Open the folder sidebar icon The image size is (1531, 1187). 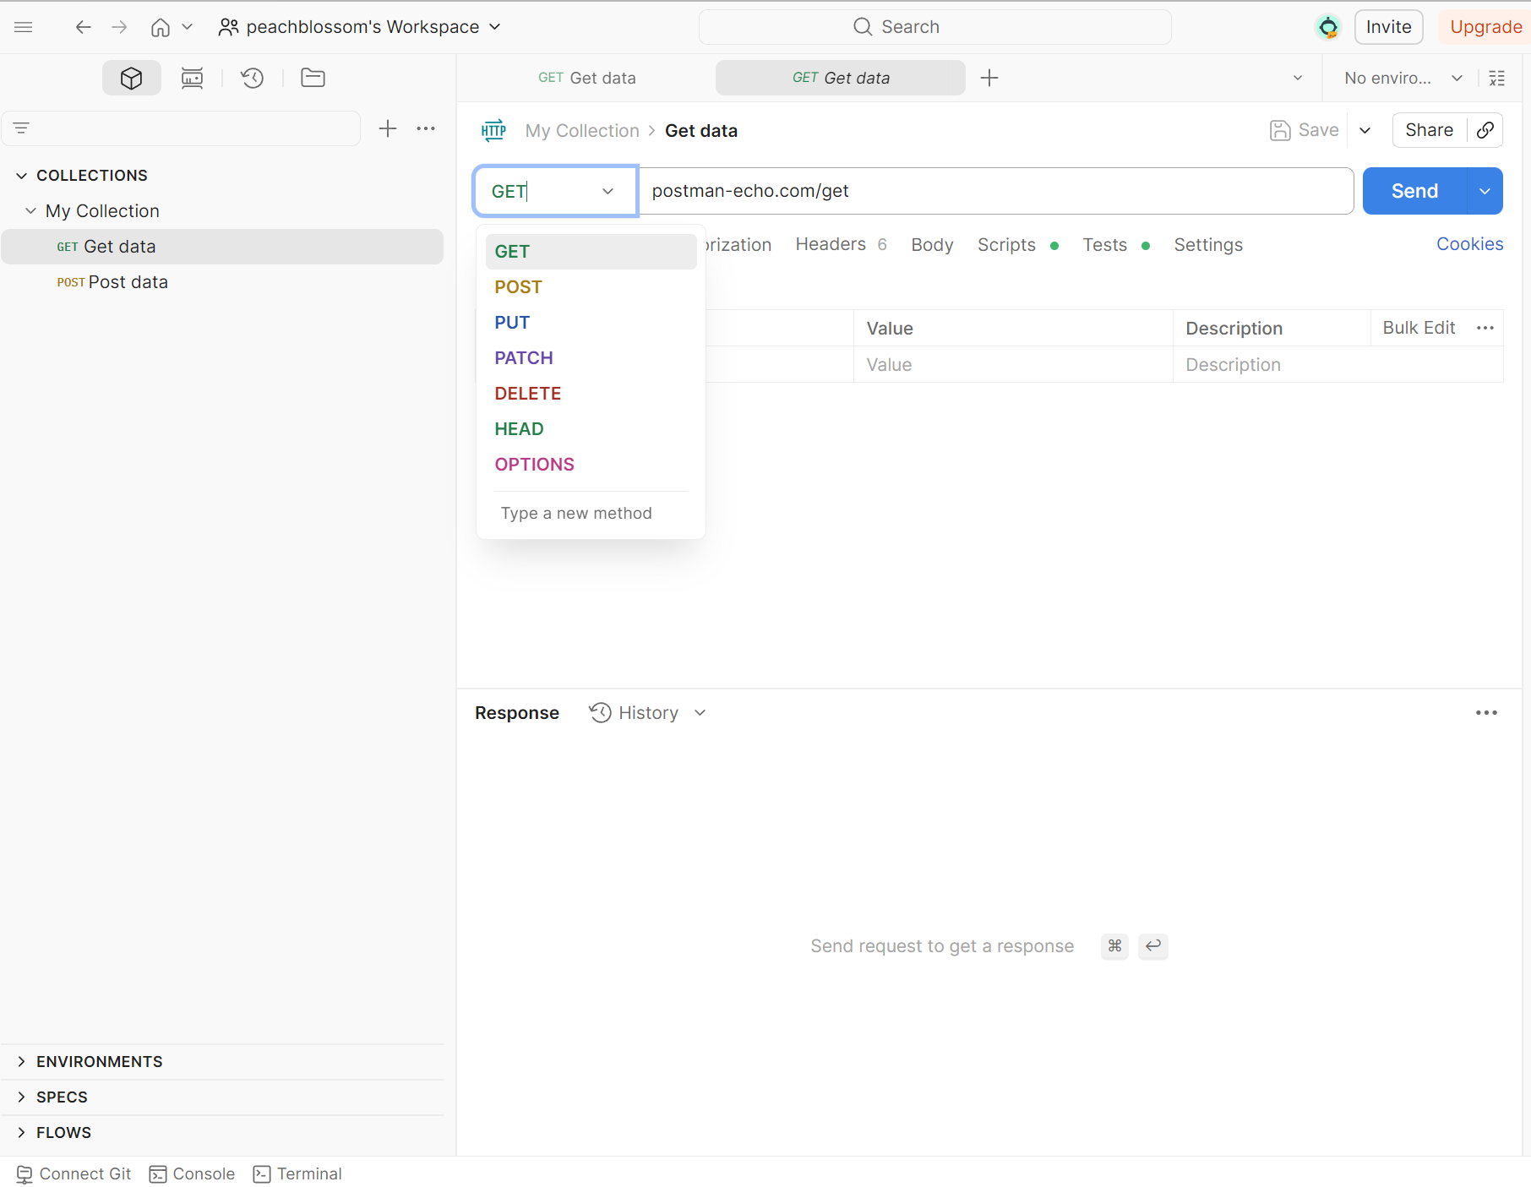(313, 78)
